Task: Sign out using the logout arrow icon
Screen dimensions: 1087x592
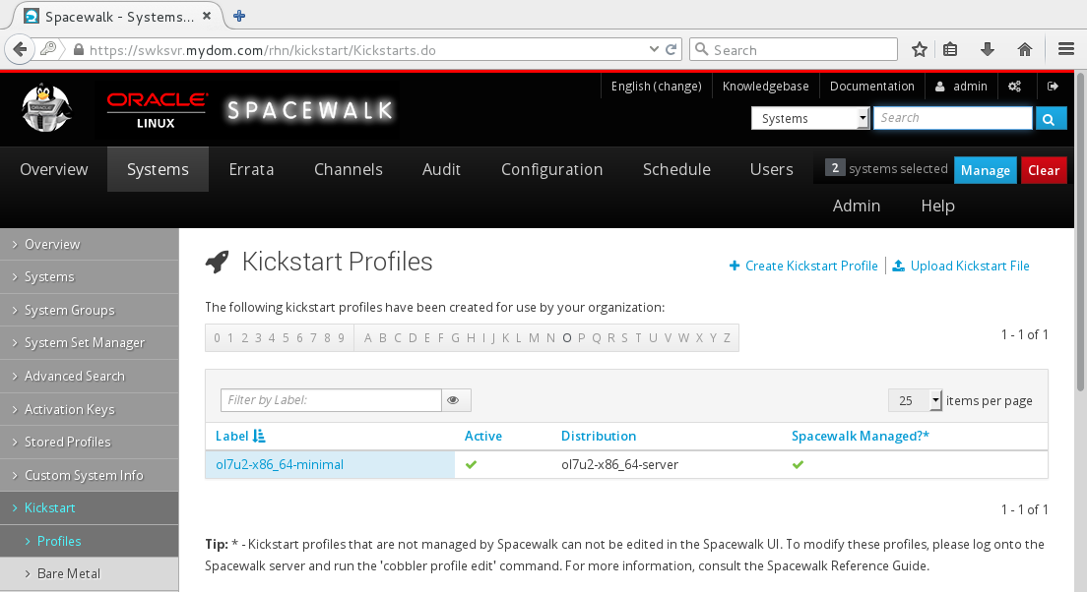Action: 1053,87
